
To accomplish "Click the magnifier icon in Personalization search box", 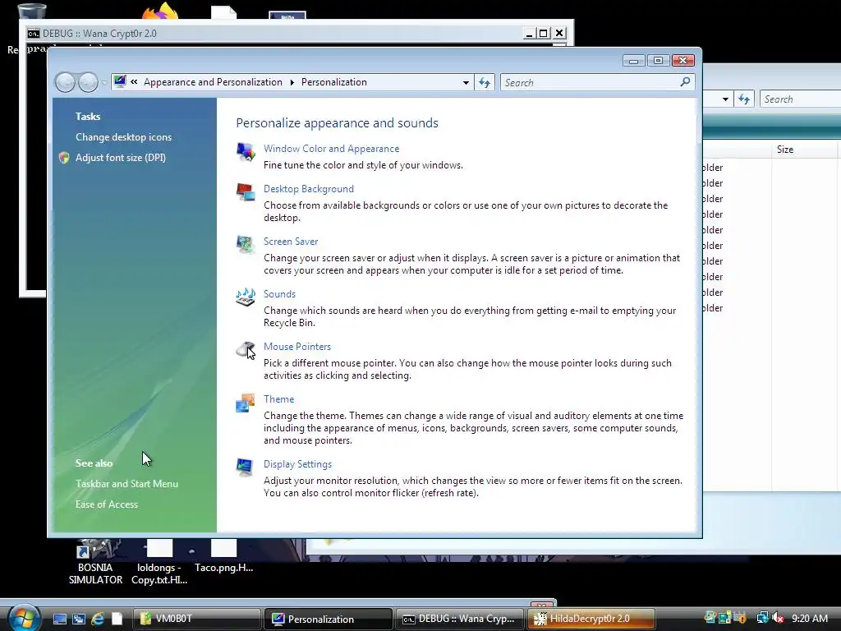I will (x=685, y=82).
